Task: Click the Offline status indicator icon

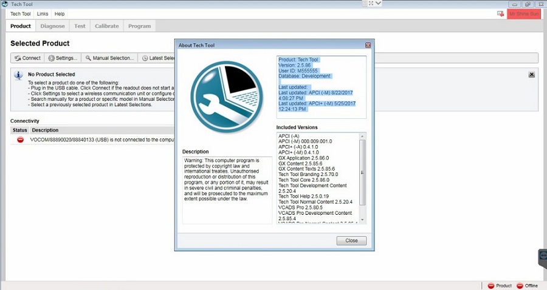Action: point(520,286)
